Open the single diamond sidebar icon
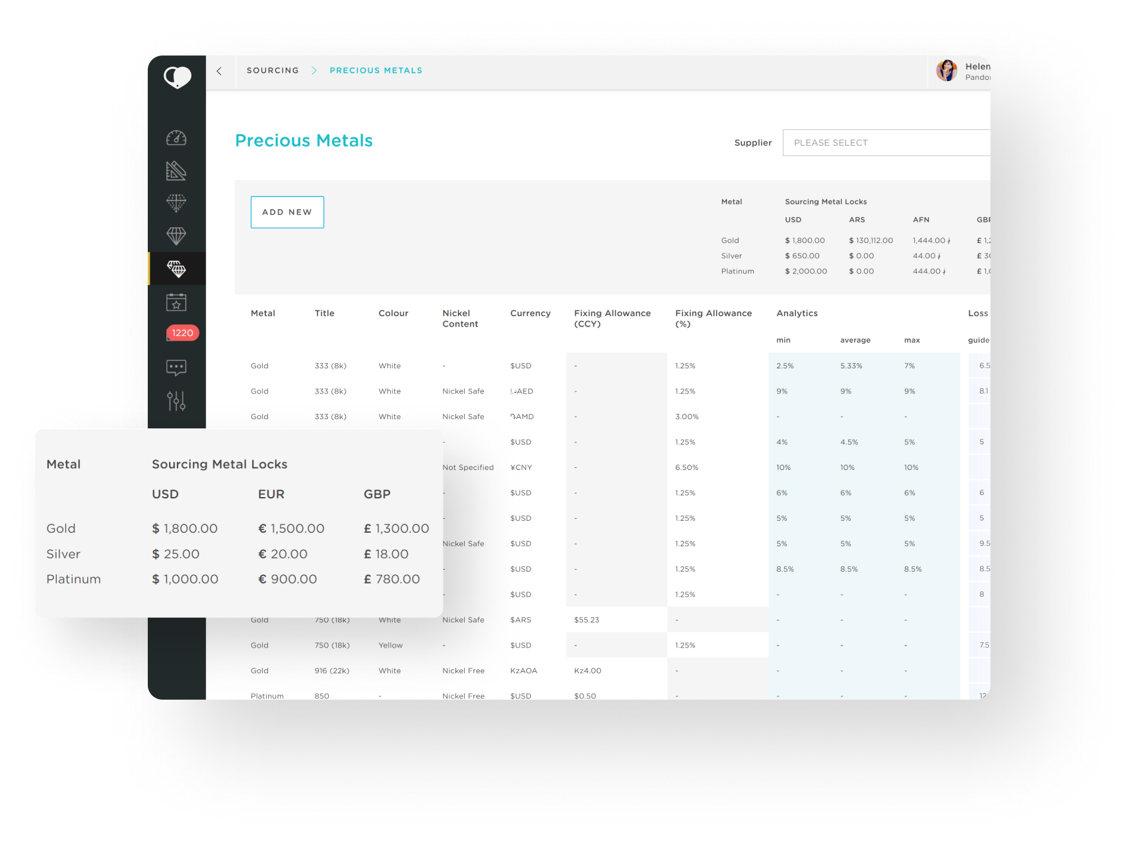The image size is (1132, 841). (176, 236)
